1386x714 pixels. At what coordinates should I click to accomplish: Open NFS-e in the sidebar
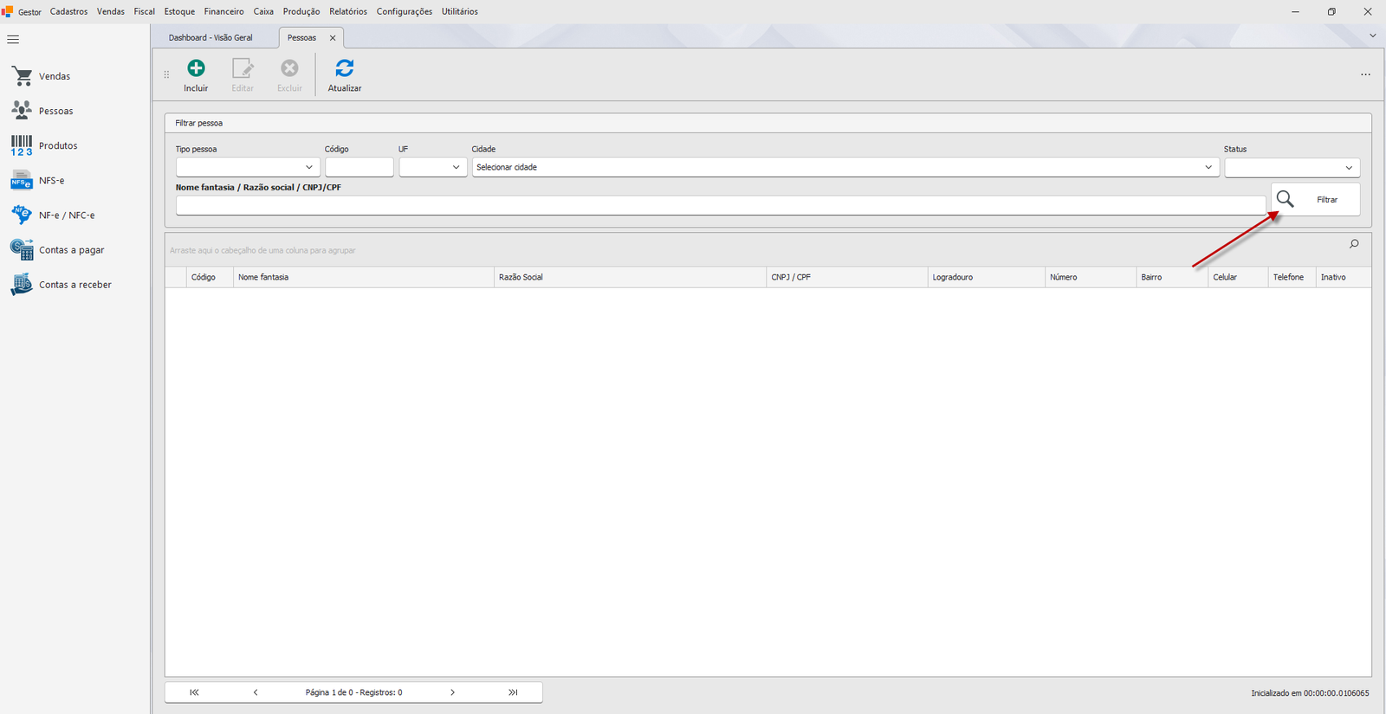pos(37,180)
